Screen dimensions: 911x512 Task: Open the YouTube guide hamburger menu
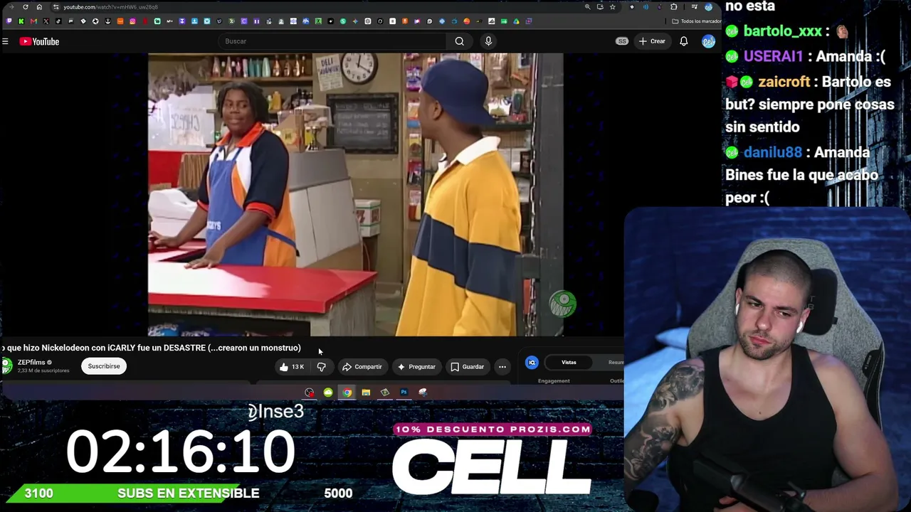click(x=5, y=41)
